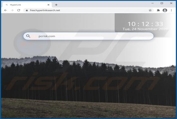Open a new tab with the plus button
The width and height of the screenshot is (177, 119).
[x=56, y=5]
